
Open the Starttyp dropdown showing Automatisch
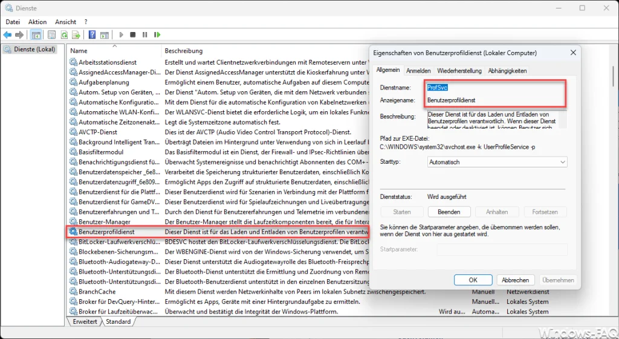[x=497, y=162]
